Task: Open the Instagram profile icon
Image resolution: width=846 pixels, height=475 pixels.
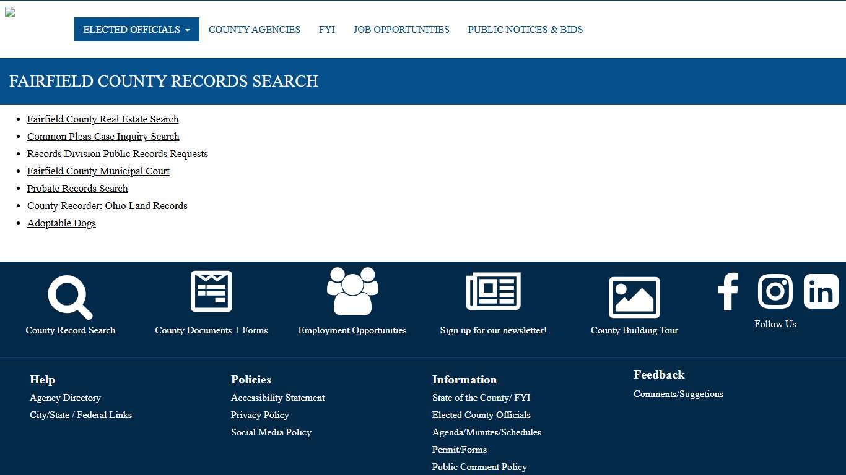Action: [775, 291]
